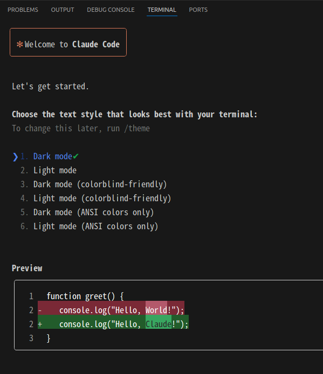Switch to the PROBLEMS tab

pyautogui.click(x=23, y=10)
